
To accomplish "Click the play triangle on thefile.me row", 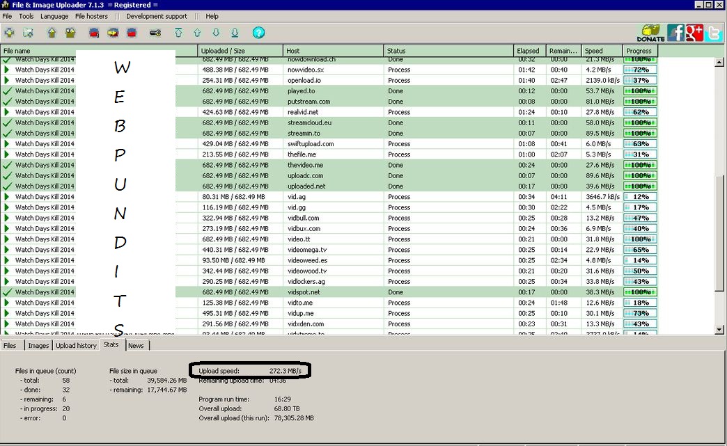I will [x=6, y=154].
